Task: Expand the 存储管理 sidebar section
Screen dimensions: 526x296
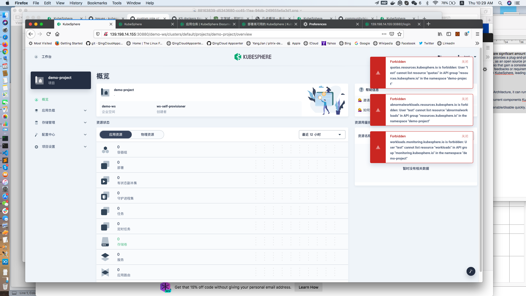Action: pos(61,123)
